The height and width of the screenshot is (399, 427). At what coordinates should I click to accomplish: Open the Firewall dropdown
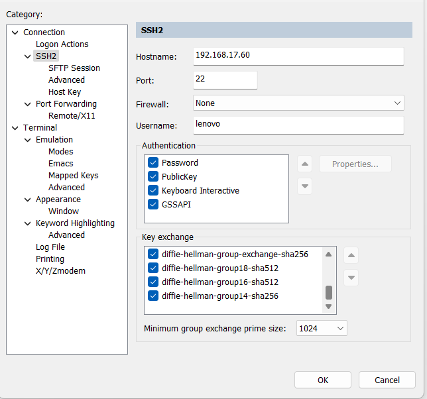click(298, 103)
